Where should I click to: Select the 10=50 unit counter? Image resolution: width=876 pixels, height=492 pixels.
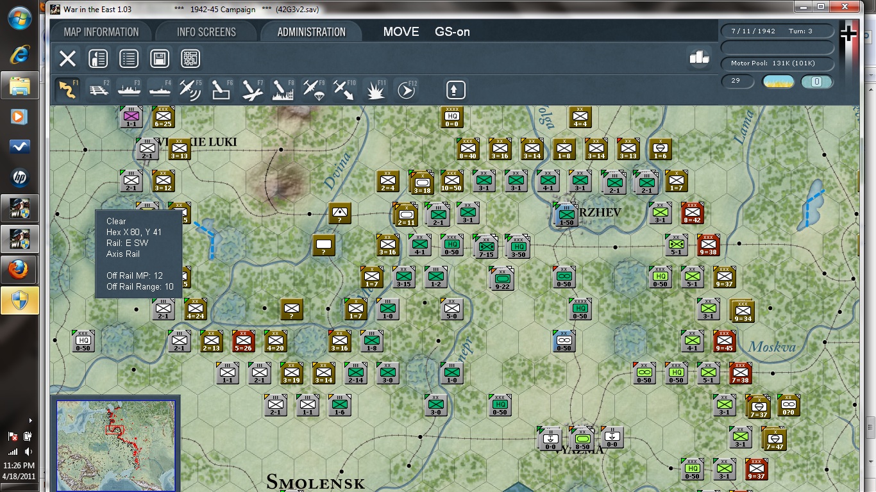[x=451, y=181]
